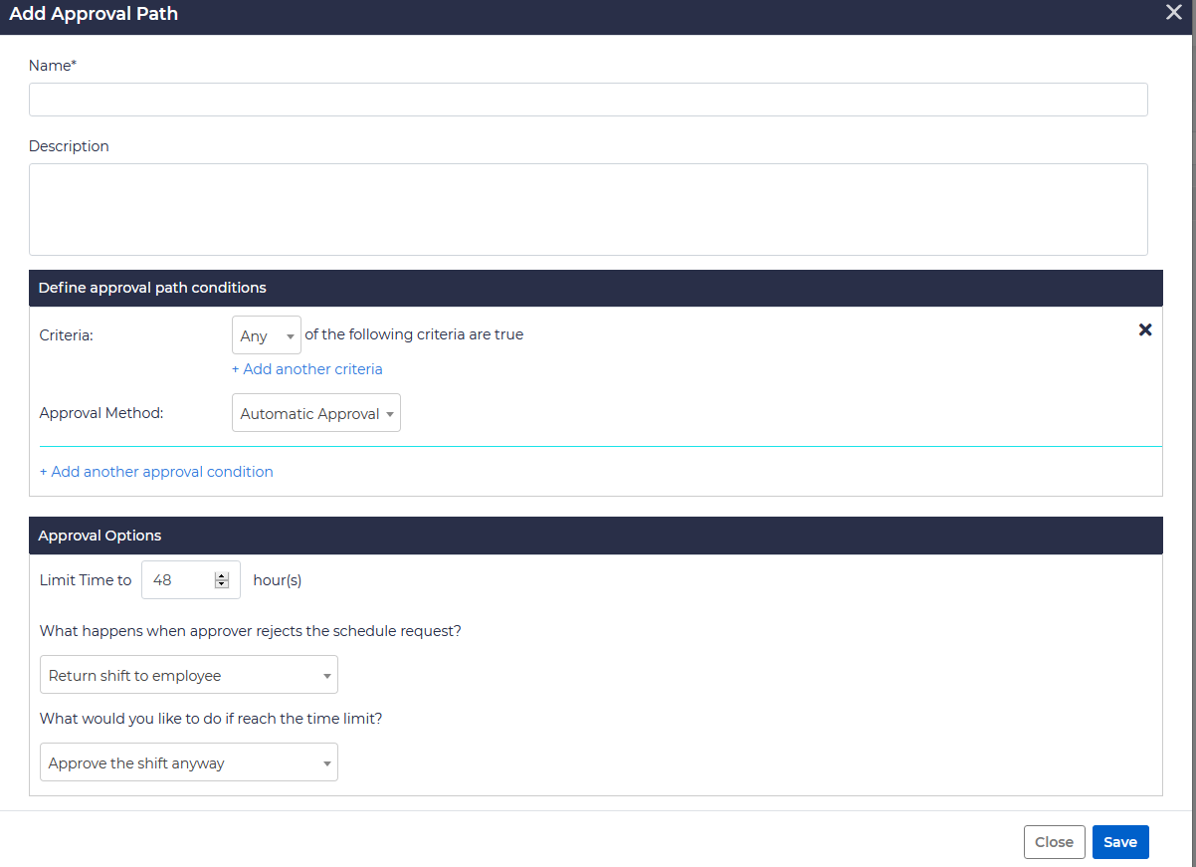Increase the Limit Time hours value
1196x867 pixels.
[x=222, y=575]
